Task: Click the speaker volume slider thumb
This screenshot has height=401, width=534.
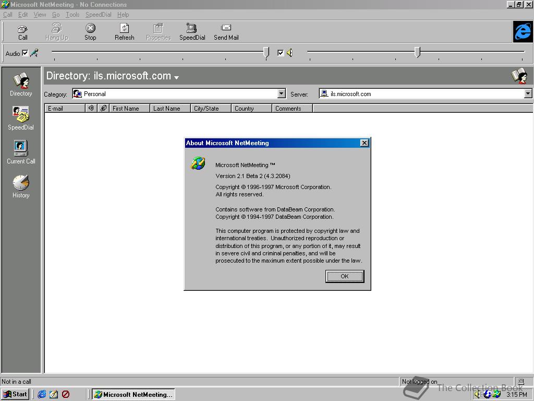Action: tap(418, 52)
